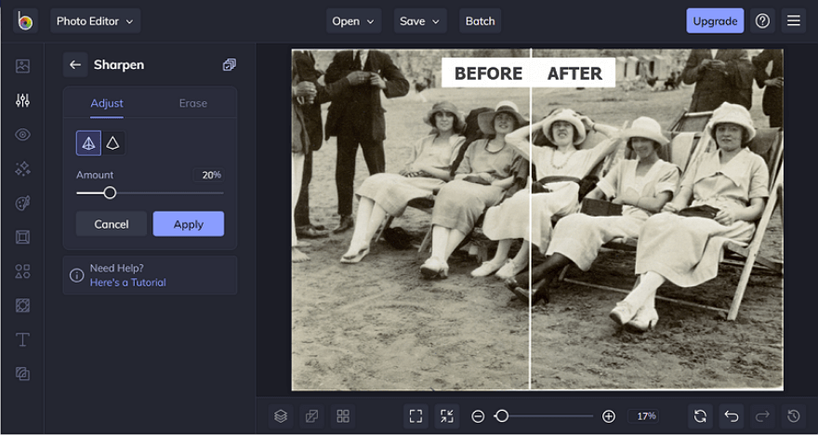818x435 pixels.
Task: Open the Here's a Tutorial link
Action: (x=128, y=283)
